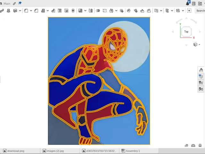Select the Rib tool

coord(53,11)
